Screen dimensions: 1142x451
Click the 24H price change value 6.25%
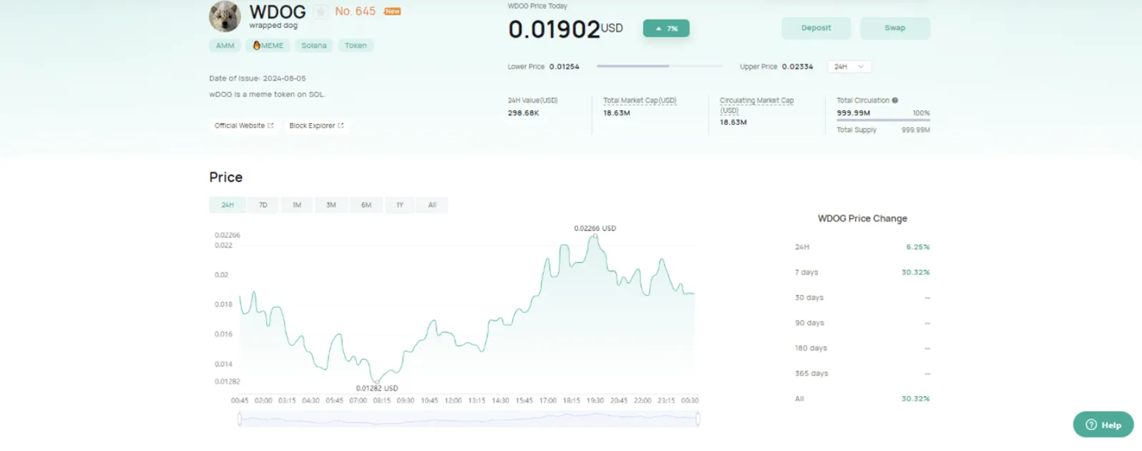pyautogui.click(x=918, y=247)
